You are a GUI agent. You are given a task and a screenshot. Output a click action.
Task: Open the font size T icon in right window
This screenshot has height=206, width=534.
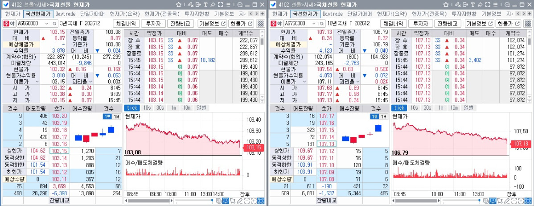(472, 4)
